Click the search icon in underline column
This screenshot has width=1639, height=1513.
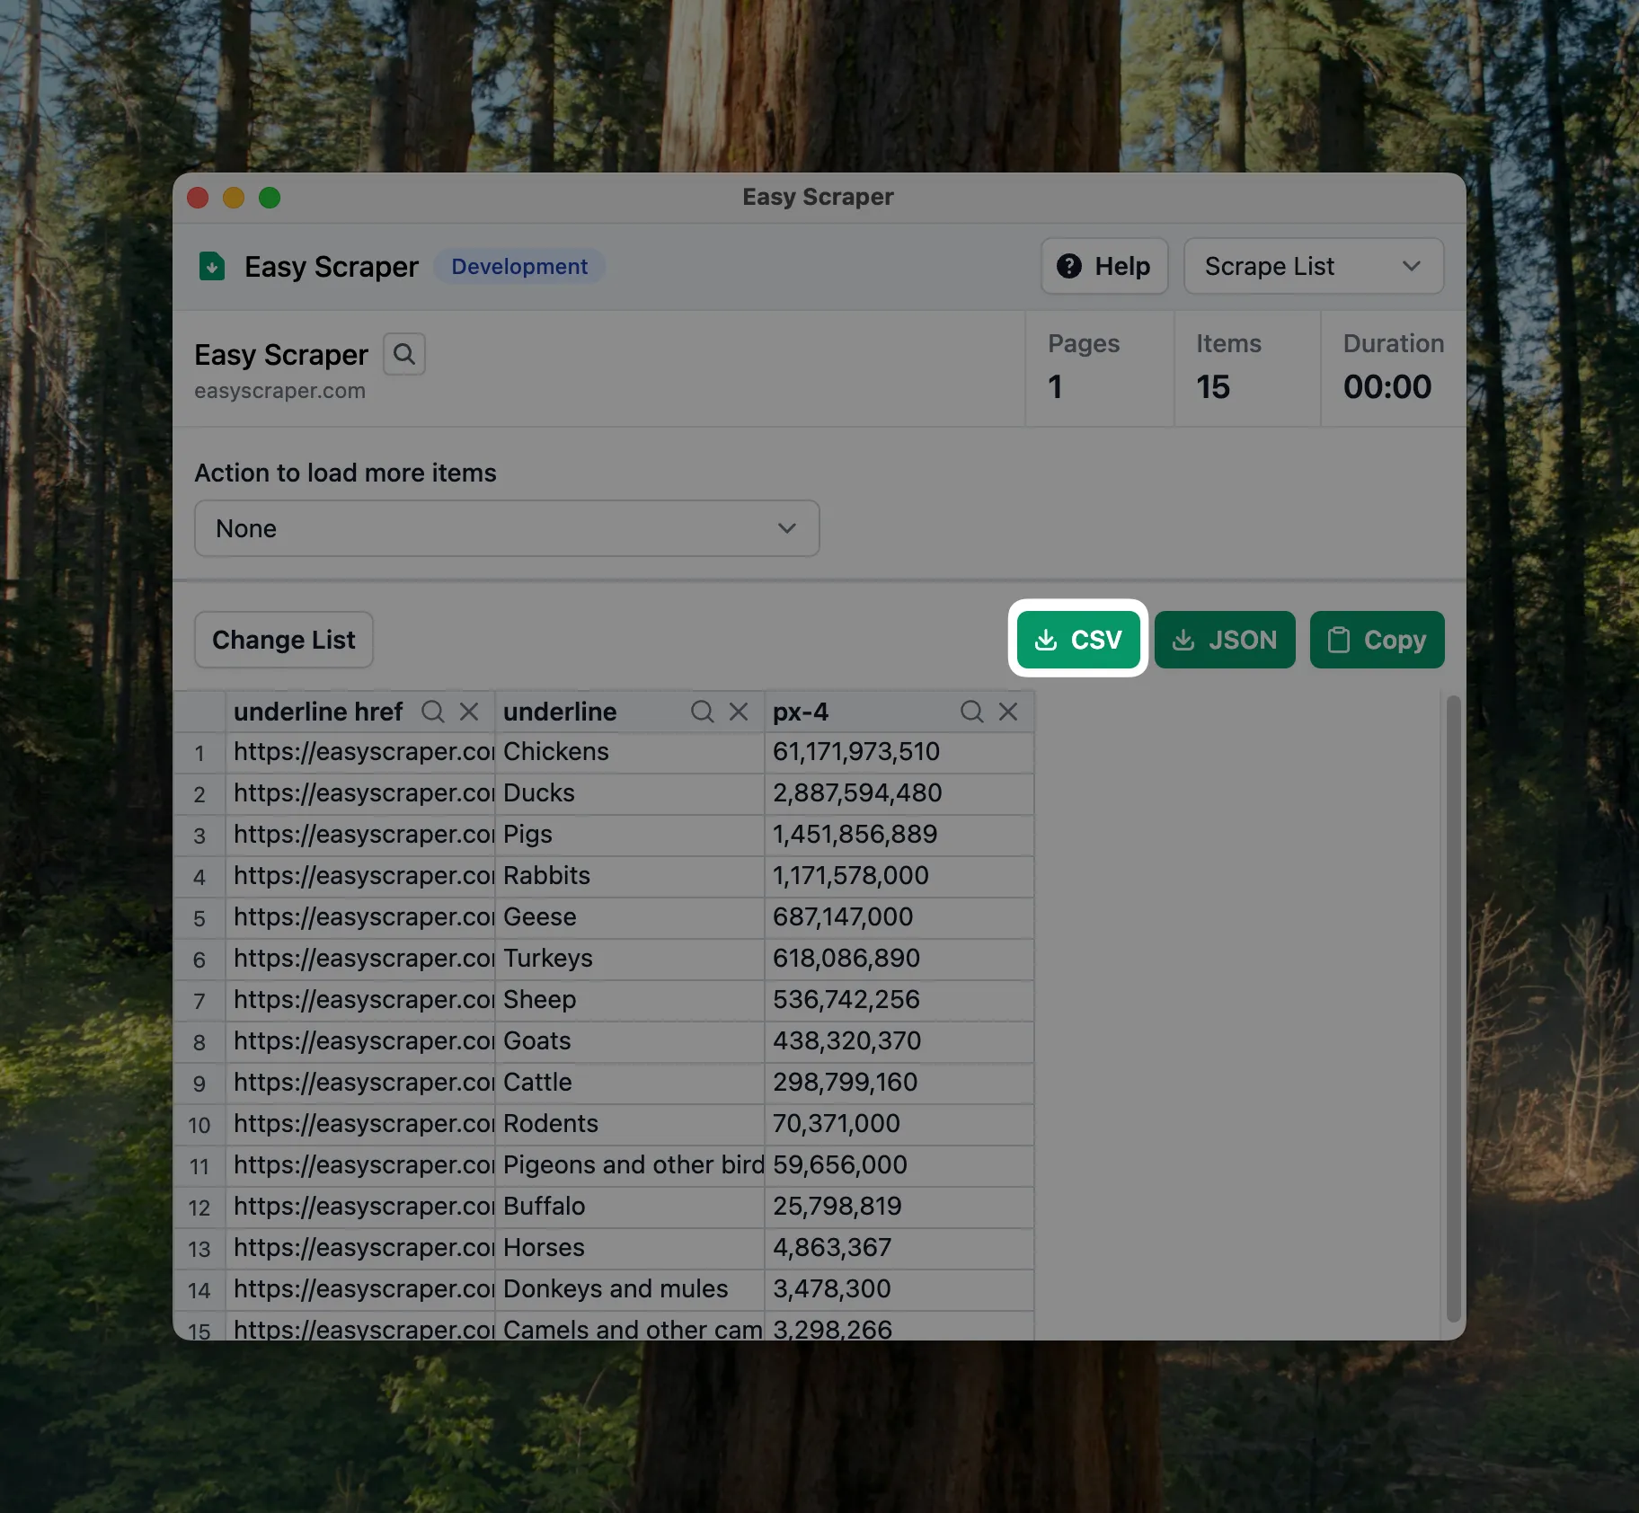[x=702, y=712]
